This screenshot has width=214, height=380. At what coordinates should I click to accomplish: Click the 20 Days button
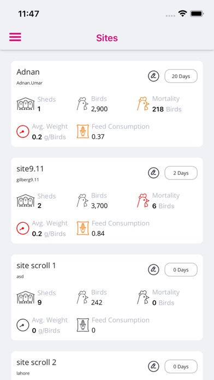[x=181, y=76]
